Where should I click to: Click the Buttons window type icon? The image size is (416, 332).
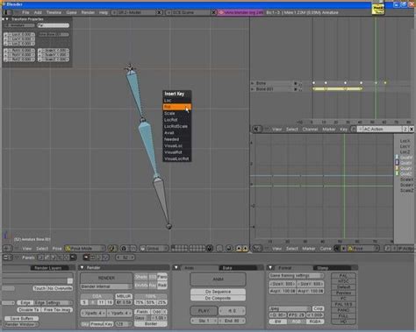click(x=6, y=258)
